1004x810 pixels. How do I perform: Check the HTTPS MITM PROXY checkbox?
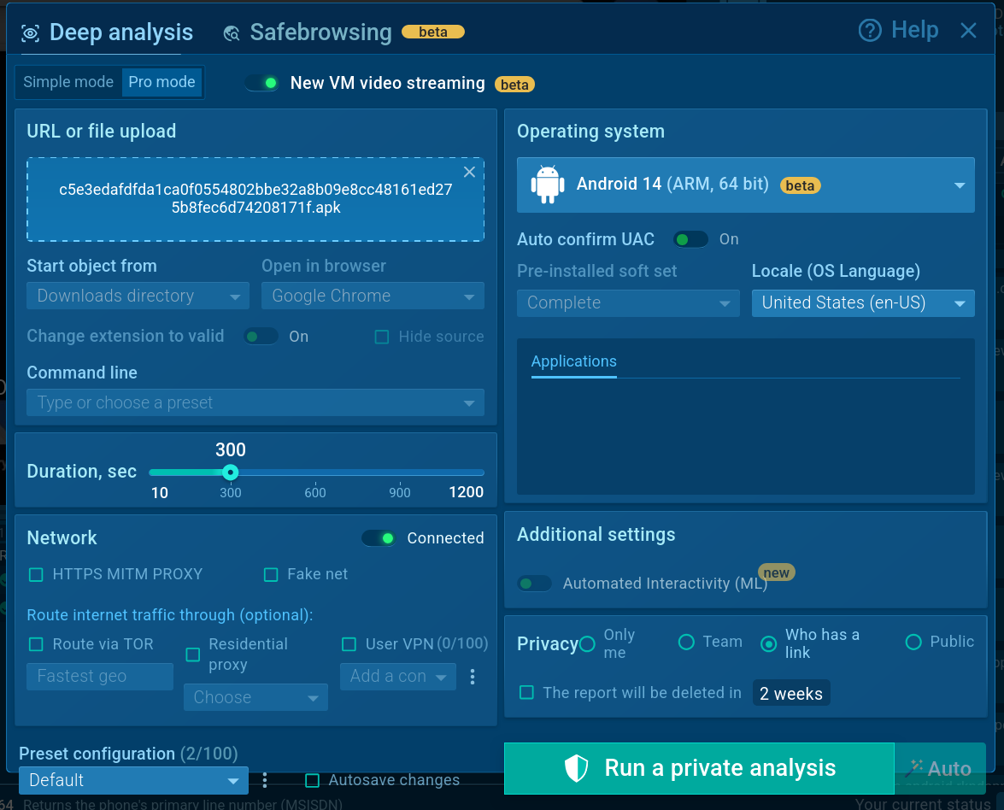(37, 575)
